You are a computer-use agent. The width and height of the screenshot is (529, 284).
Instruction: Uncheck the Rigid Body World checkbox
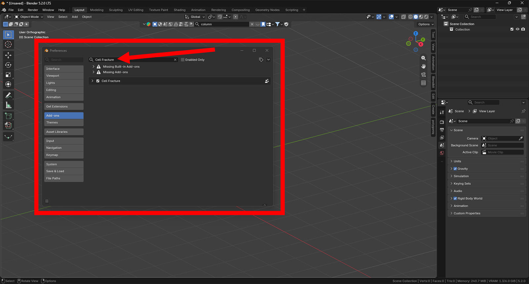click(455, 198)
